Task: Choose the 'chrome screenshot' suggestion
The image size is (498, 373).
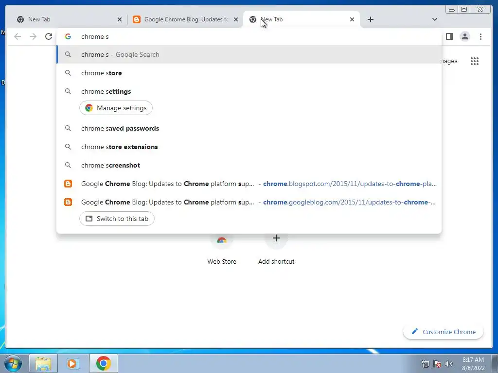Action: [x=249, y=165]
